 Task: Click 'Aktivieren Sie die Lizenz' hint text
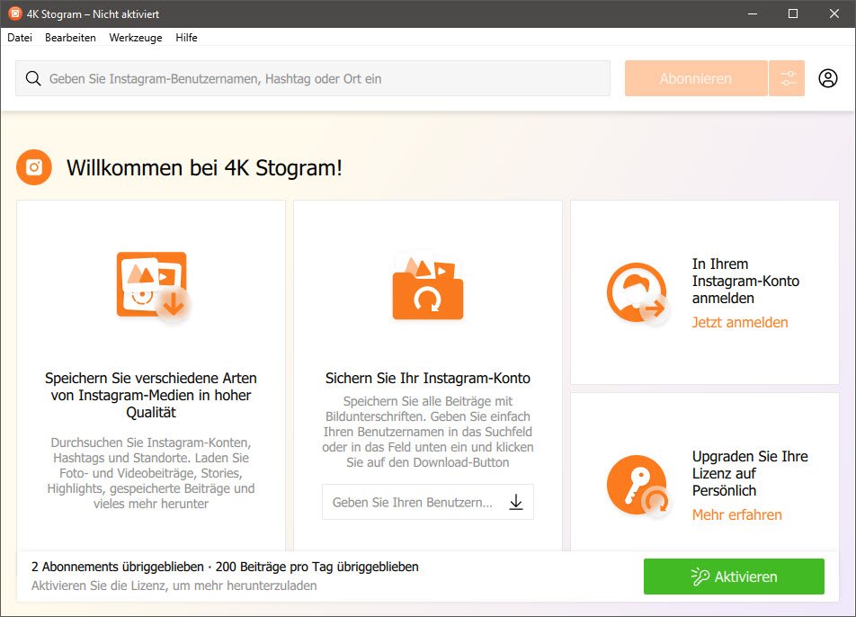(174, 586)
